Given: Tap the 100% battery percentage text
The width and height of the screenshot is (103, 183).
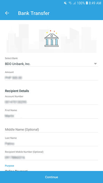Looking at the screenshot, I should 81,3.
